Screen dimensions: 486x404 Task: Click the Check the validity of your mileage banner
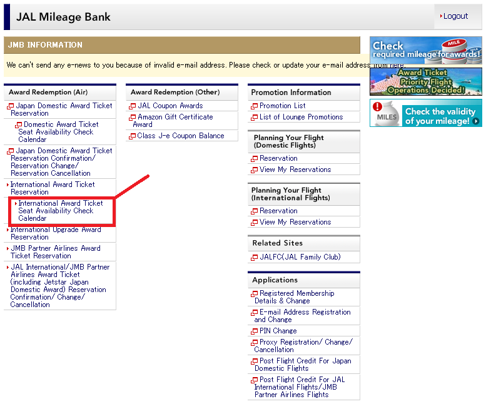click(426, 113)
